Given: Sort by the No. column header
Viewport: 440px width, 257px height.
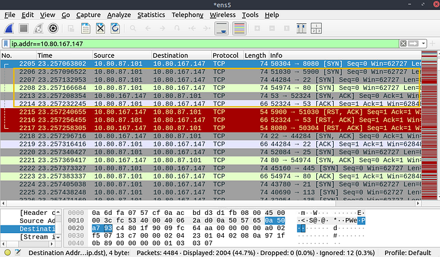Looking at the screenshot, I should [x=18, y=55].
